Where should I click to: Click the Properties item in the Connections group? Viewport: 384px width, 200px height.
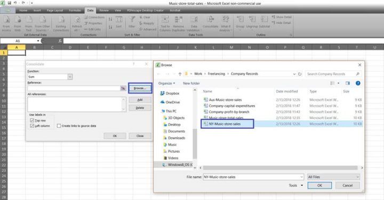tap(93, 23)
